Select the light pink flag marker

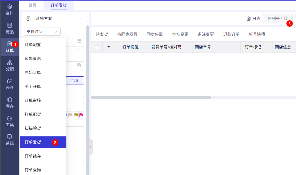tap(70, 115)
